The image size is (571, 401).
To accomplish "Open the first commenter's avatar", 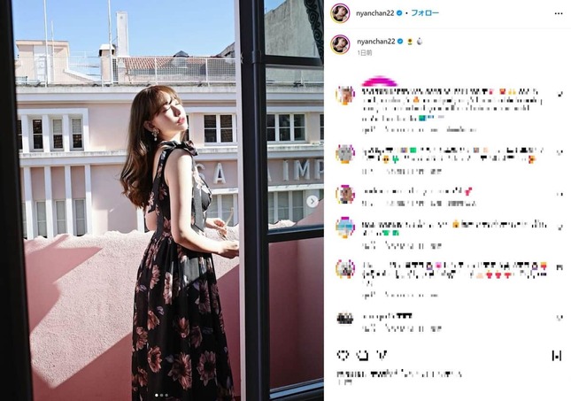I will 344,96.
